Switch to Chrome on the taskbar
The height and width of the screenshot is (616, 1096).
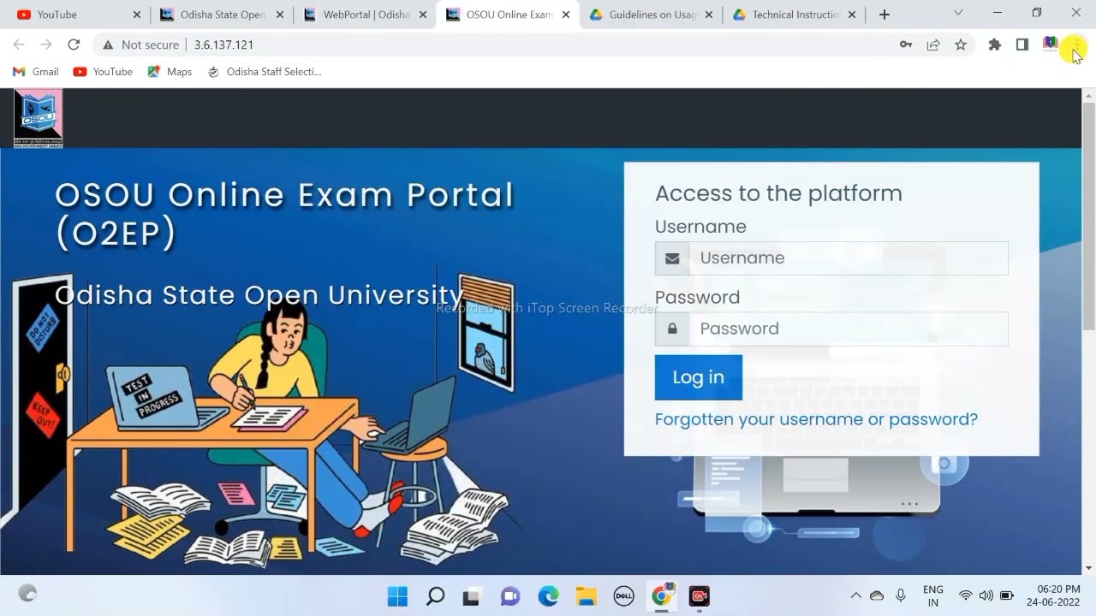(662, 595)
